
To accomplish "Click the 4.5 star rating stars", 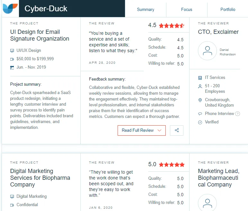I will point(172,25).
